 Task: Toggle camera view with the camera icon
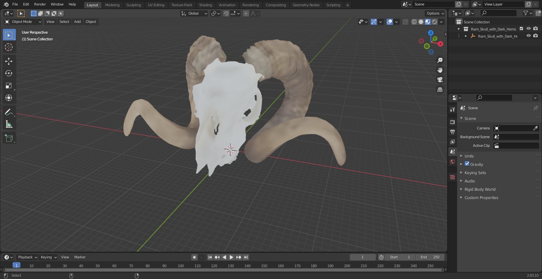pos(440,80)
